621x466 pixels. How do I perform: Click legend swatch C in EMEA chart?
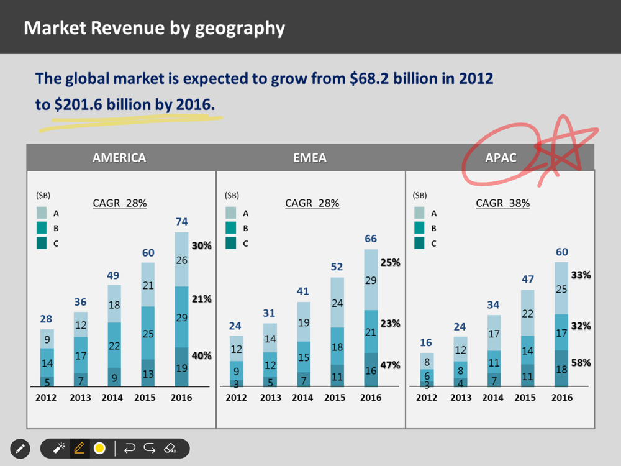[230, 244]
